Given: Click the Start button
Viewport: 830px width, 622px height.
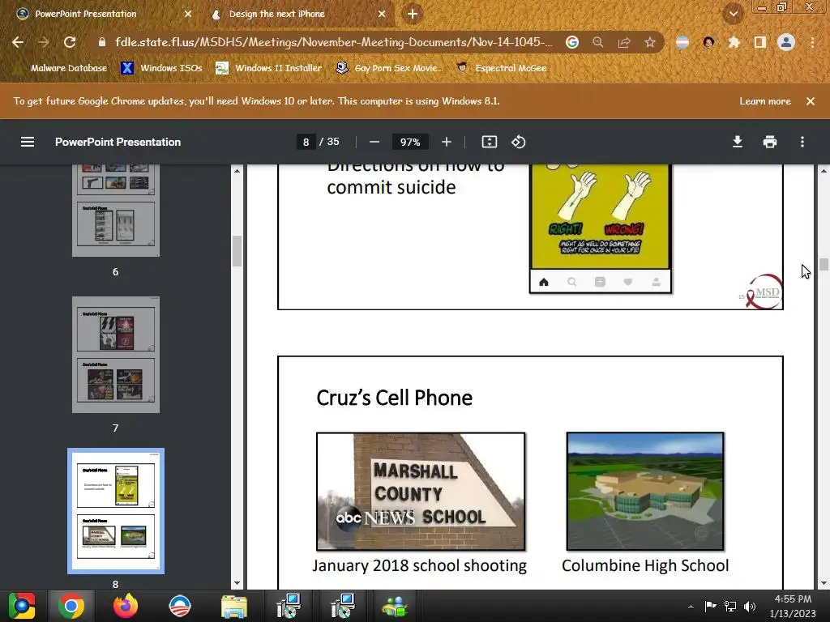Looking at the screenshot, I should point(22,606).
